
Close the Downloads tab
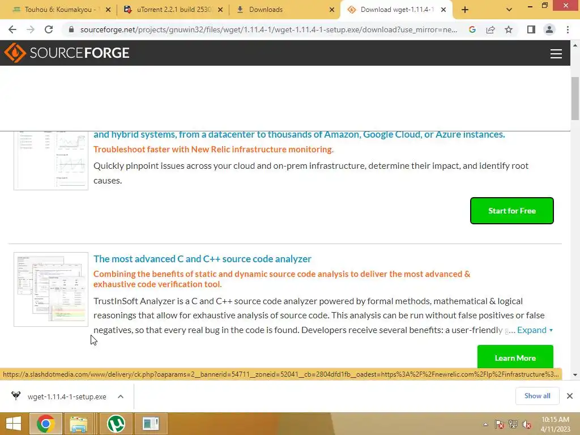coord(332,10)
